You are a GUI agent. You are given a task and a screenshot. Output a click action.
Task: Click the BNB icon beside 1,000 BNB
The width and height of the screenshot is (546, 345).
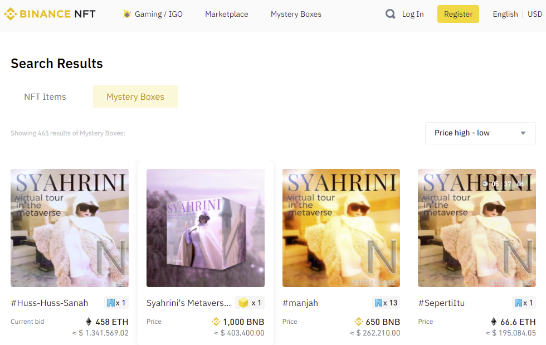216,322
